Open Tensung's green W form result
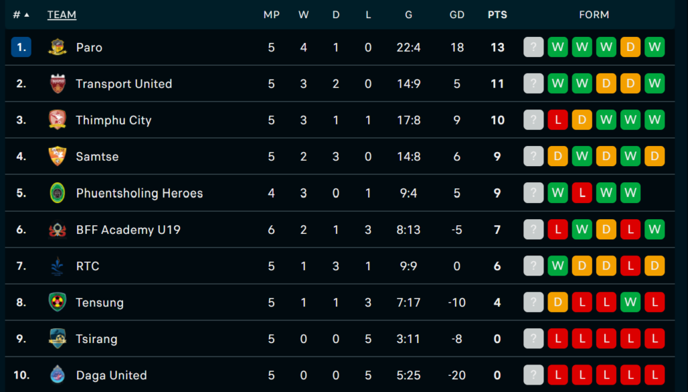688x392 pixels. coord(630,302)
